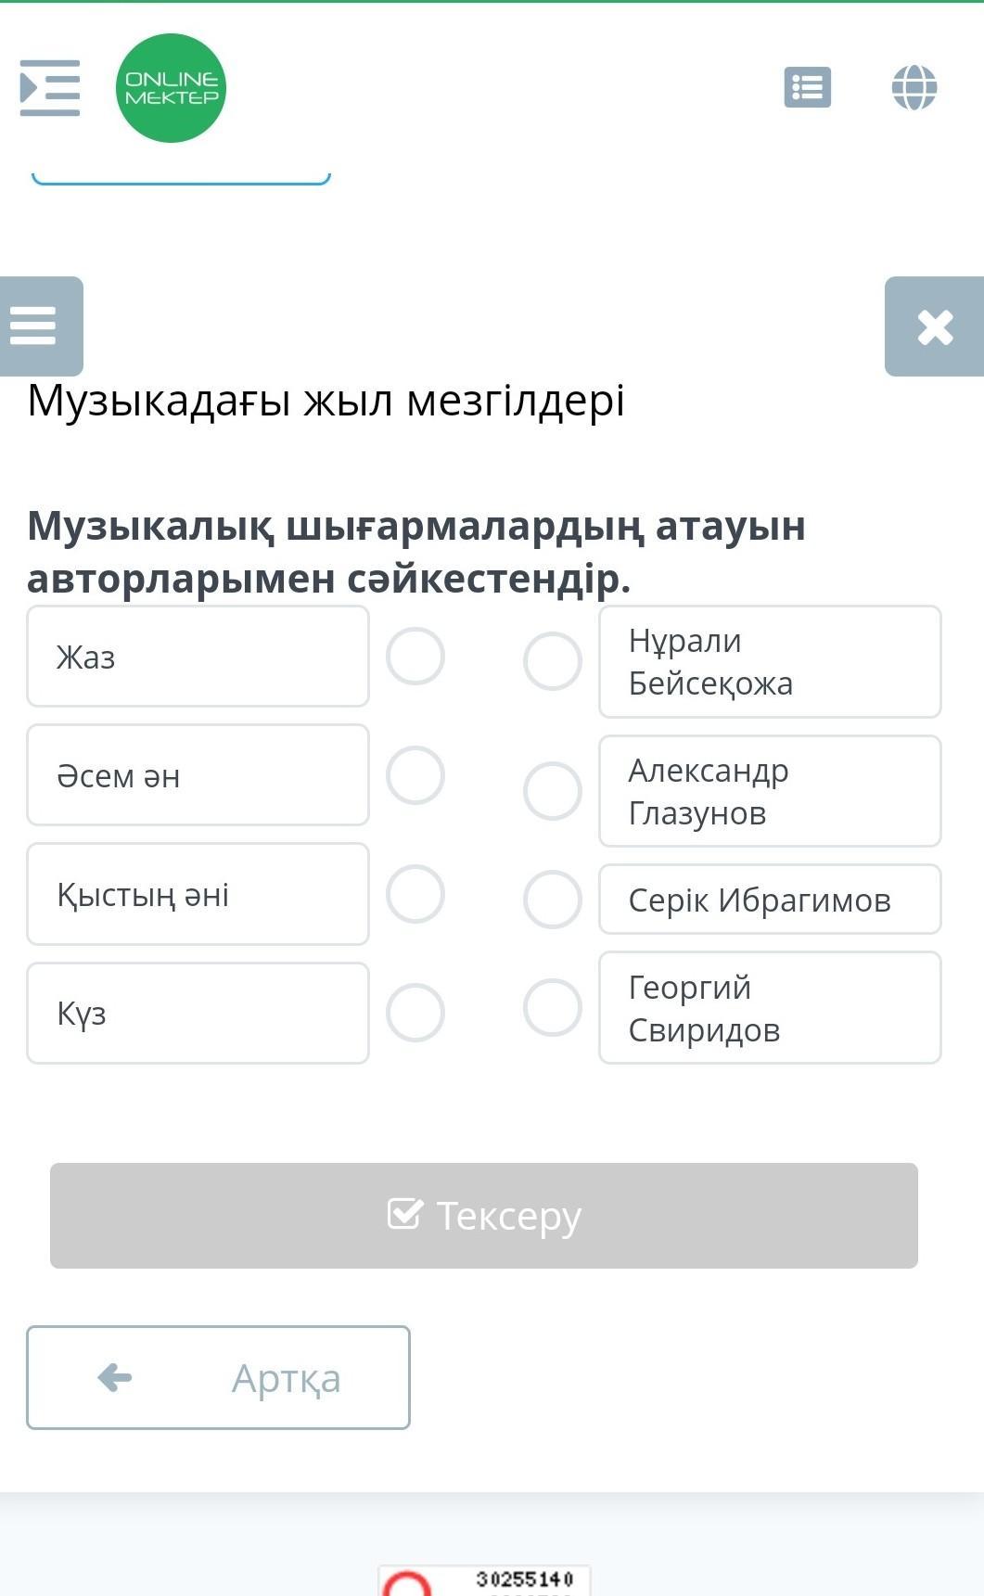Open the sidebar indent menu icon
The height and width of the screenshot is (1596, 984).
click(x=50, y=88)
